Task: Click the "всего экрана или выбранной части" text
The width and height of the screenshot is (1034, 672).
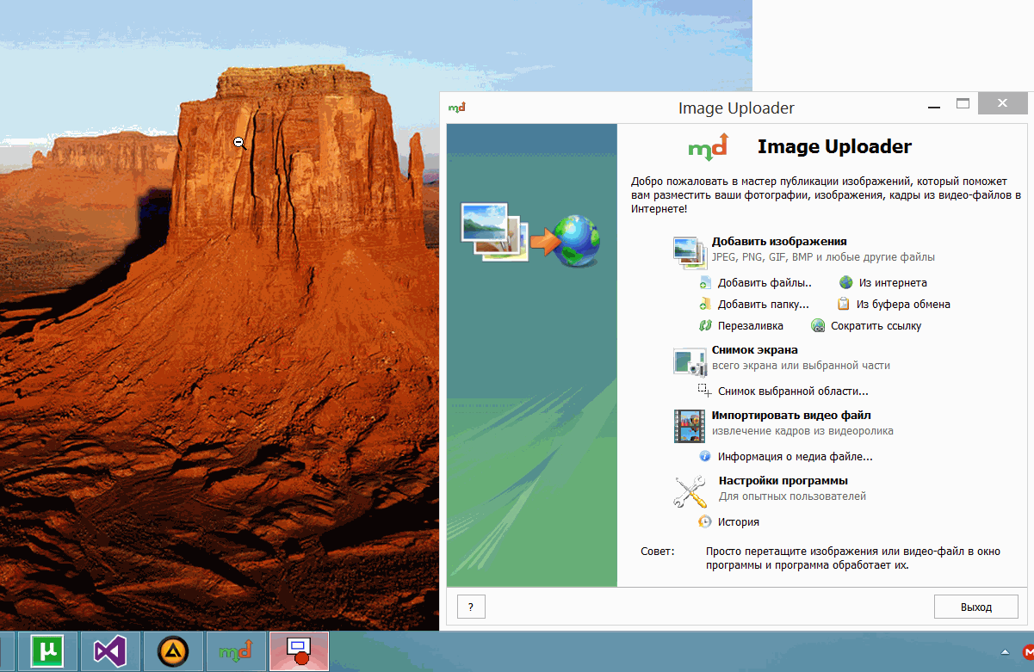Action: point(801,366)
